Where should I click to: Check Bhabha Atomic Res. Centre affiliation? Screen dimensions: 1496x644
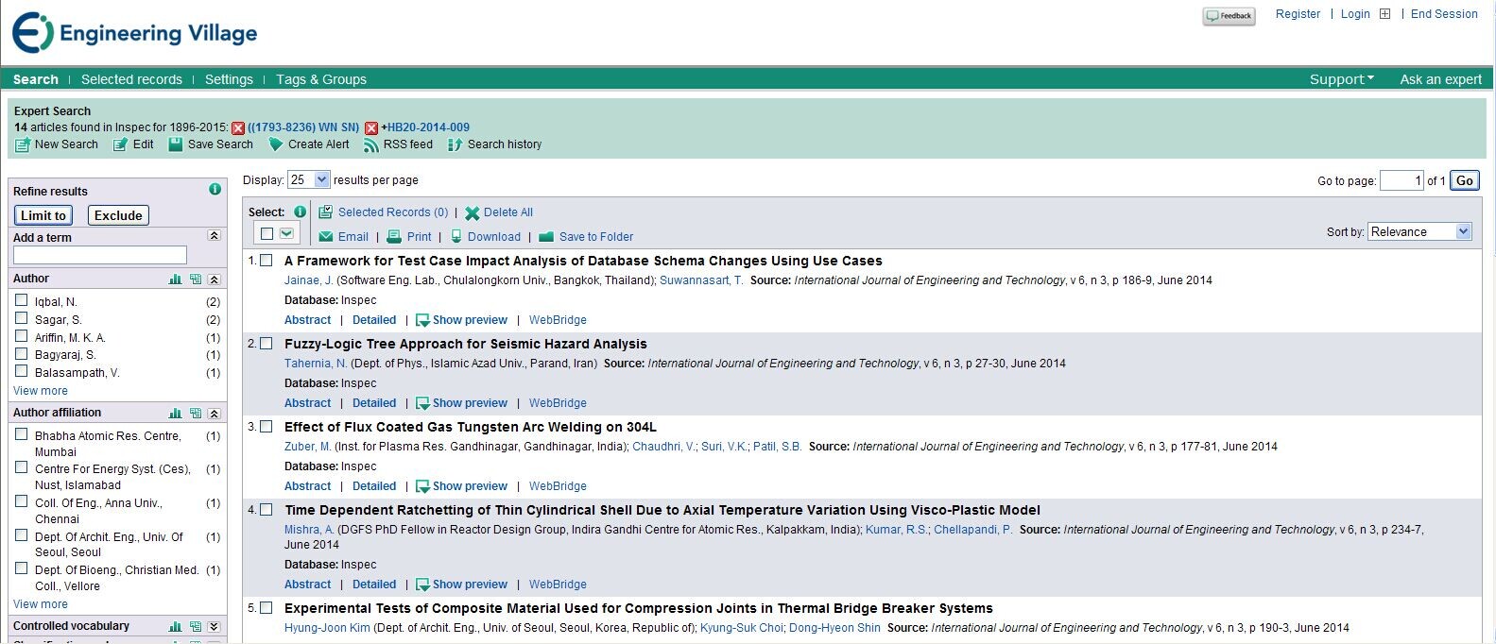click(22, 434)
